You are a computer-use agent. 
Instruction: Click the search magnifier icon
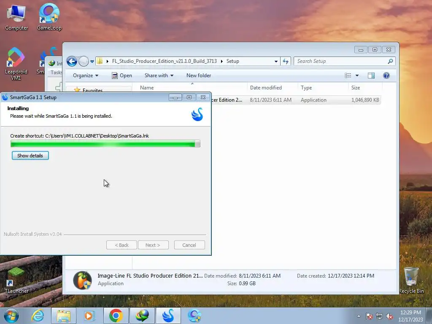[390, 61]
